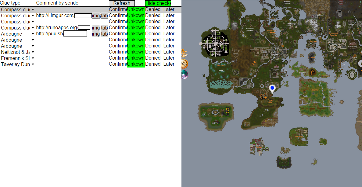
Task: Mark the puu.sh comment row as Confirmed
Action: point(118,34)
